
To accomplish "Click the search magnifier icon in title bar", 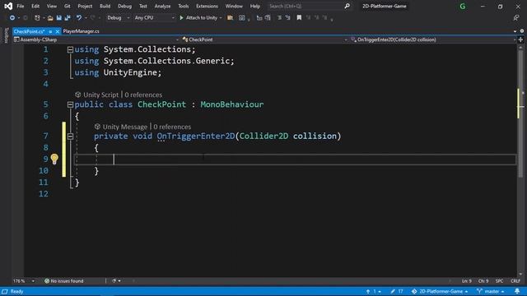I will [347, 6].
